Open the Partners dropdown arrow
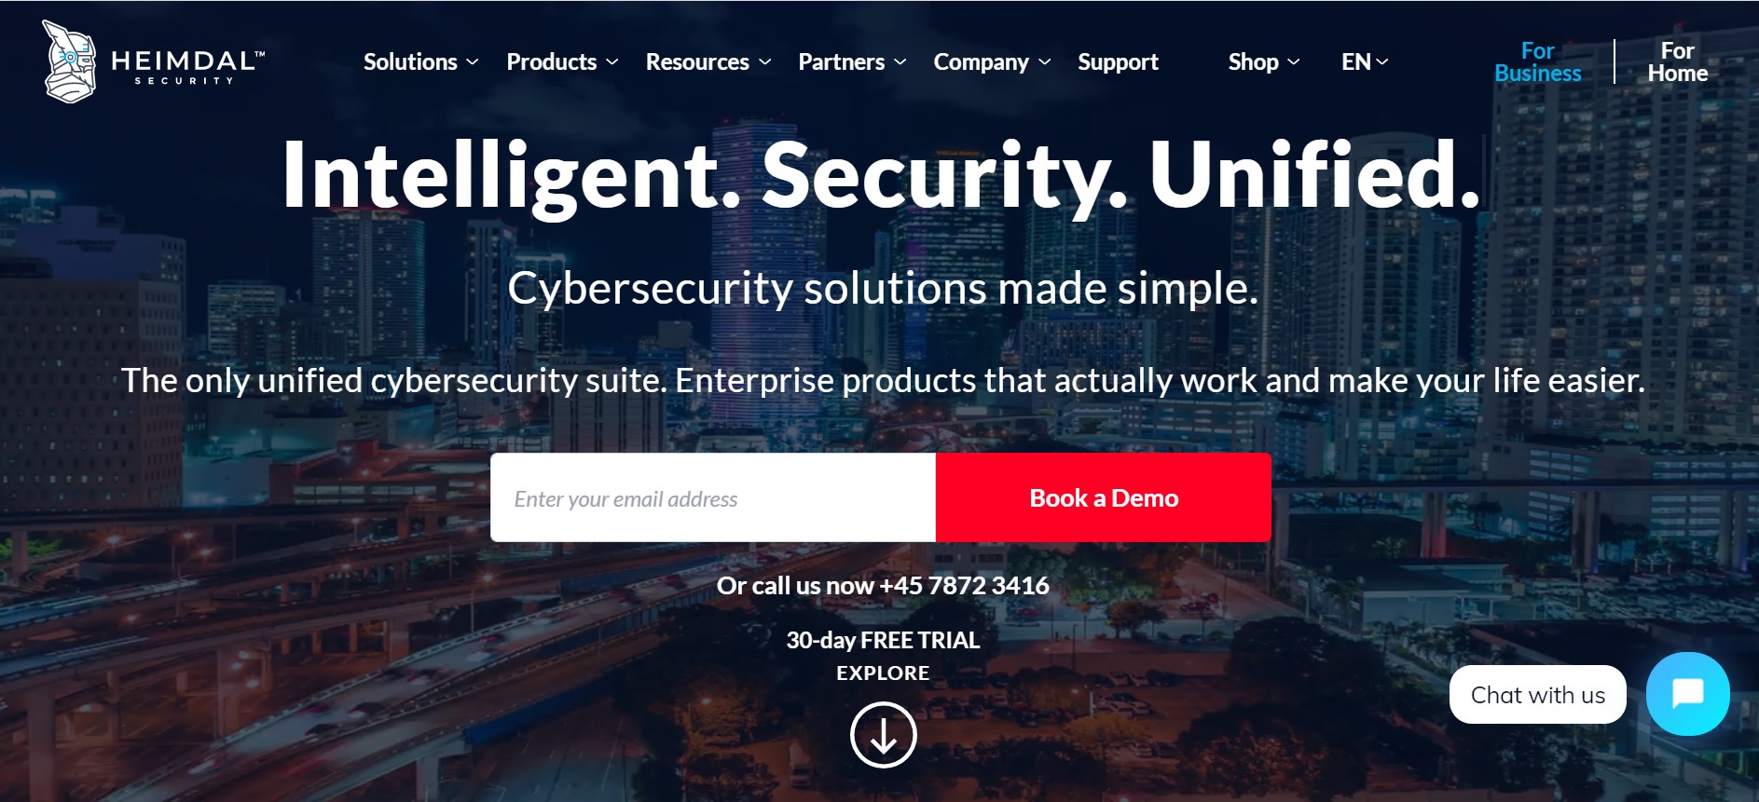1759x802 pixels. click(900, 62)
